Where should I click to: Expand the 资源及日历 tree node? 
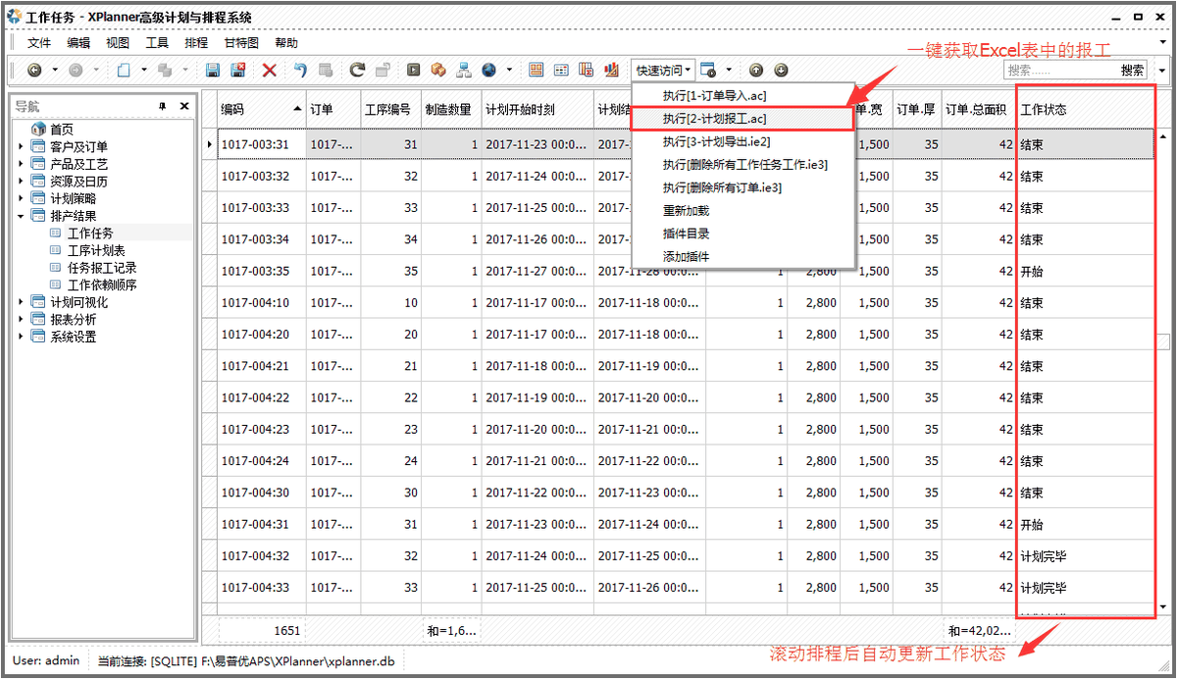click(21, 182)
